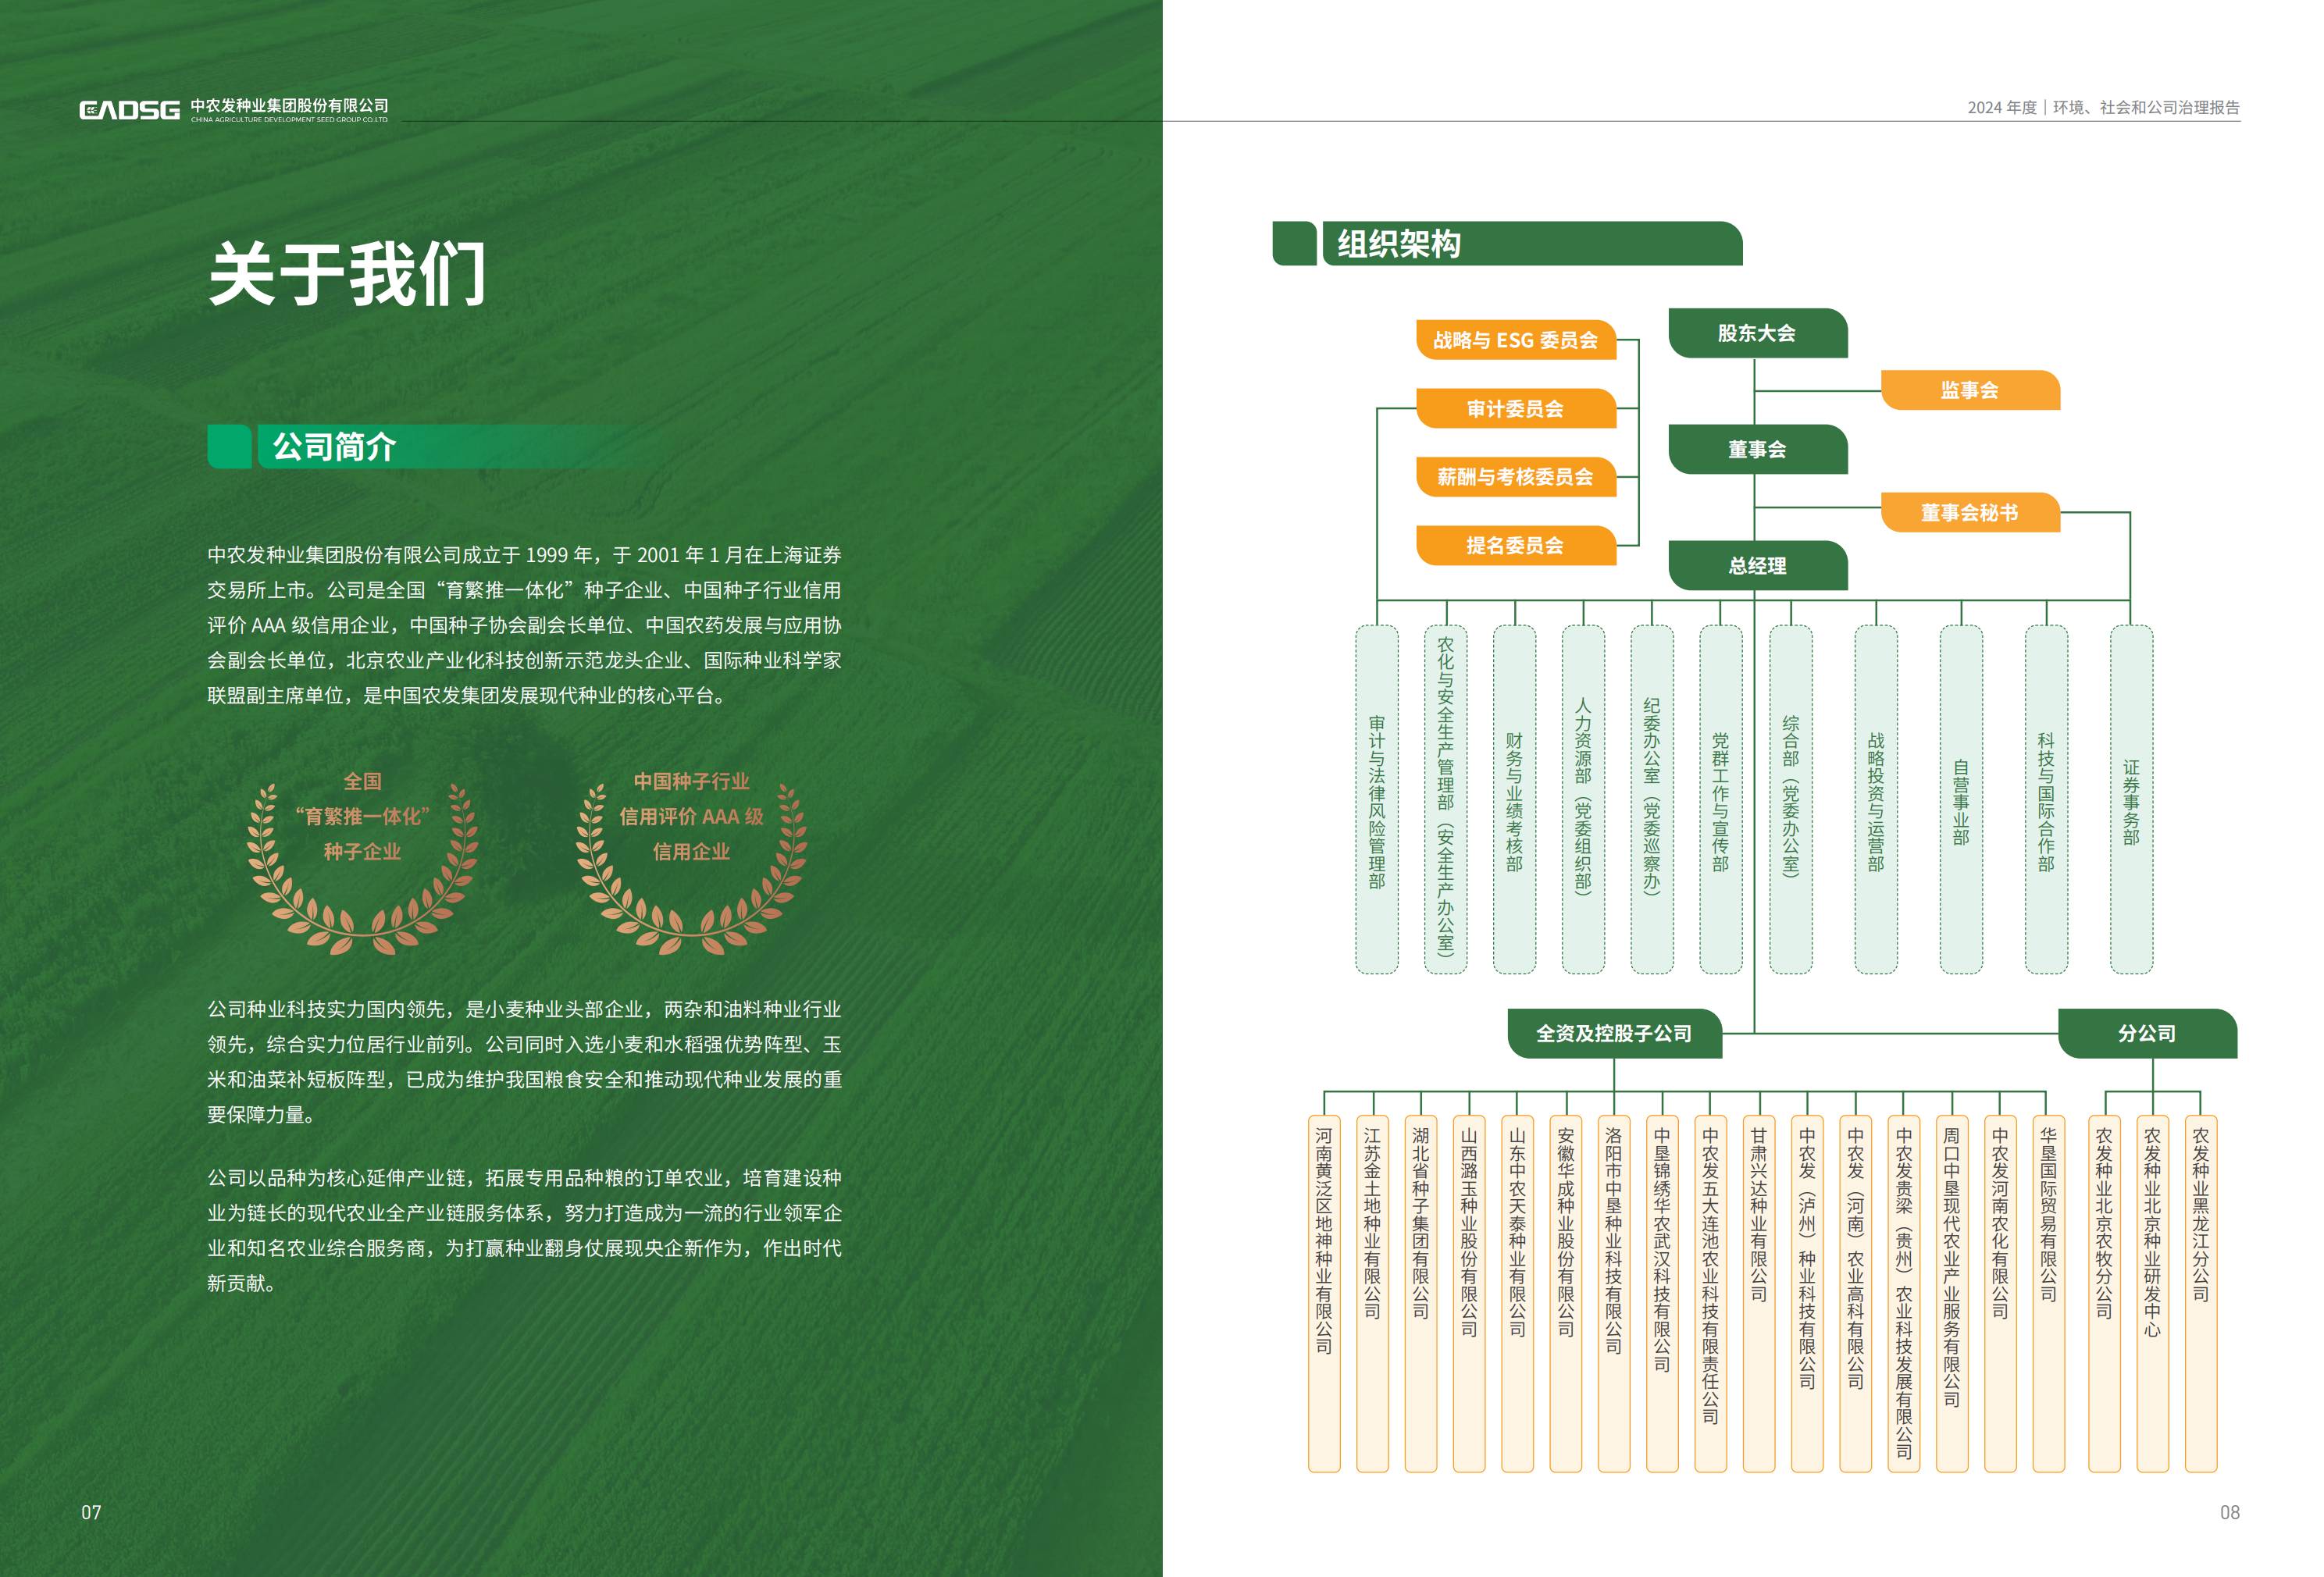
Task: Click the 综合部（党委办公室） department
Action: tap(1791, 800)
